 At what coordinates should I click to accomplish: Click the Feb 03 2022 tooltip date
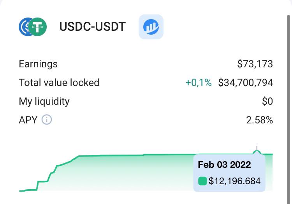point(224,164)
